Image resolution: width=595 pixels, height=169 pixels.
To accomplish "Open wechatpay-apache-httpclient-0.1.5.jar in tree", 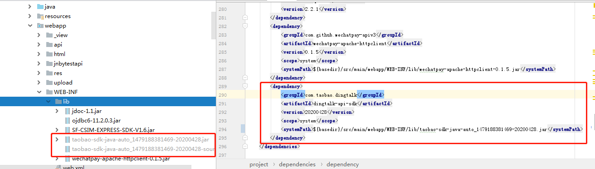I will [x=121, y=159].
